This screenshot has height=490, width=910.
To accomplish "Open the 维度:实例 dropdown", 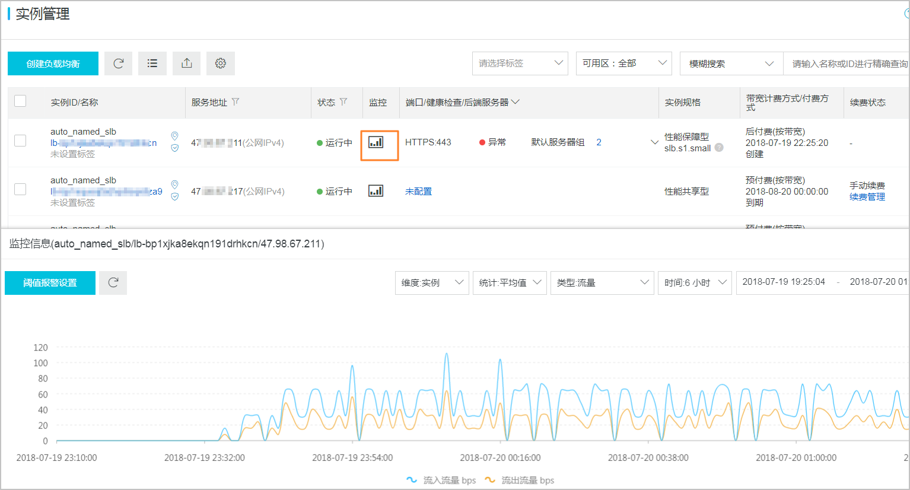I will pyautogui.click(x=432, y=283).
